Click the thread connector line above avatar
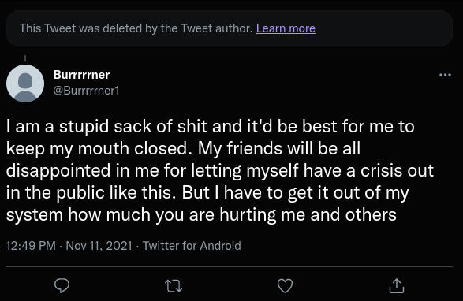The width and height of the screenshot is (463, 301). [25, 58]
